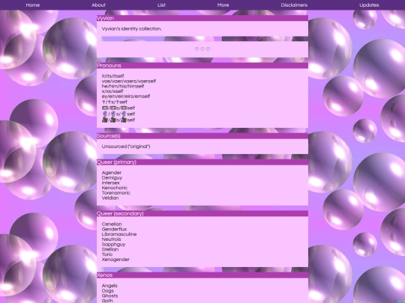The width and height of the screenshot is (405, 303).
Task: Click the Vyvian section header
Action: pyautogui.click(x=202, y=18)
